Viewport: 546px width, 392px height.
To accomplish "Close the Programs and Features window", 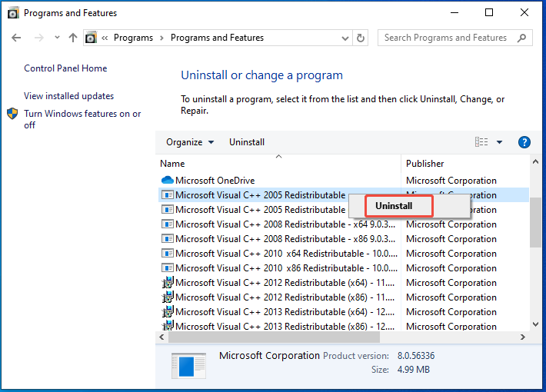I will point(524,13).
